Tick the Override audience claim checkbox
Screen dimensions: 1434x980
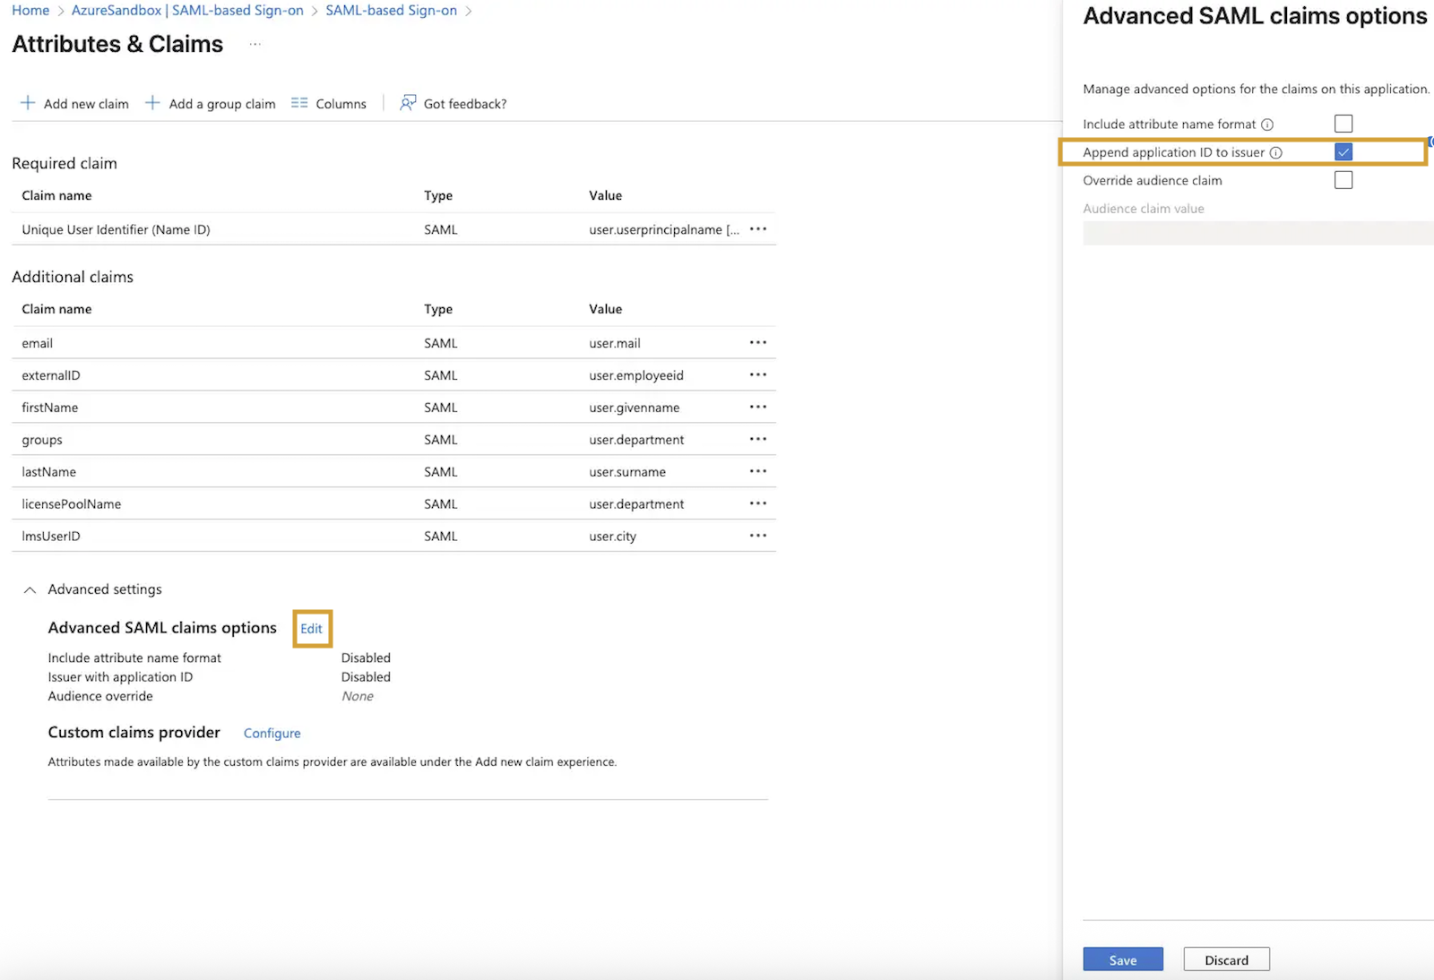(x=1343, y=180)
